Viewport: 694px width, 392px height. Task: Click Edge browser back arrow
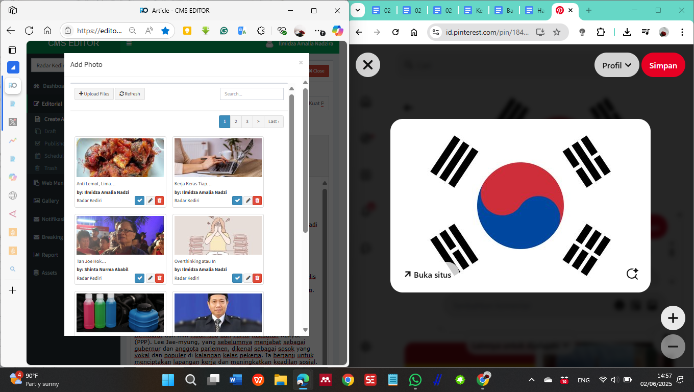click(x=11, y=31)
